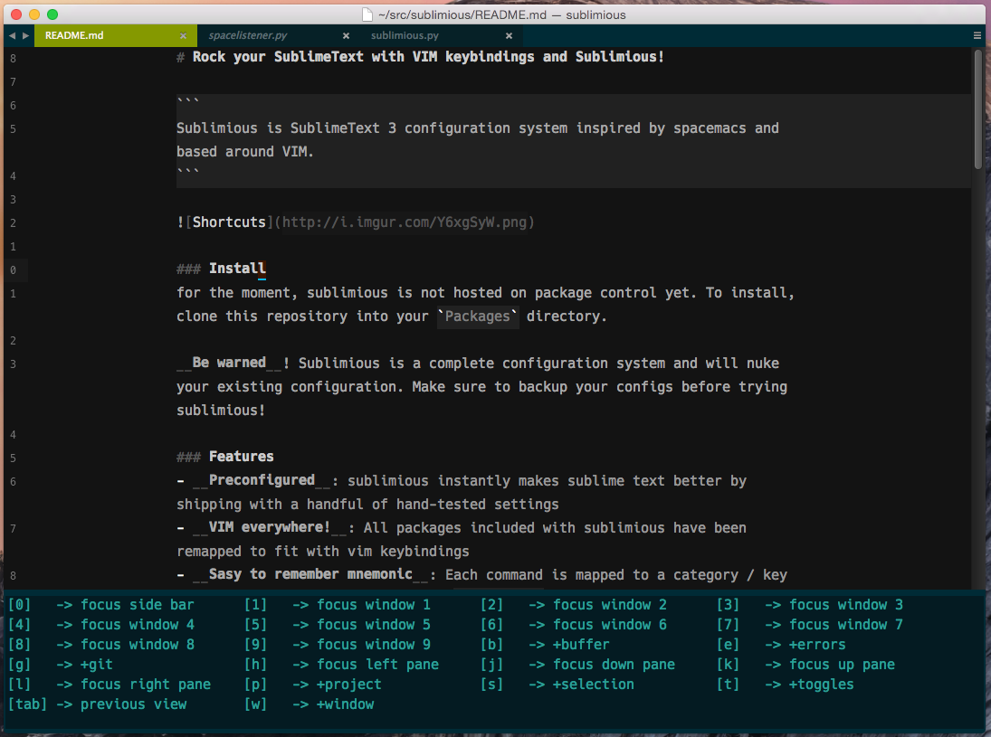Click the '[s] -> +selection' entry
991x737 pixels.
click(x=557, y=685)
